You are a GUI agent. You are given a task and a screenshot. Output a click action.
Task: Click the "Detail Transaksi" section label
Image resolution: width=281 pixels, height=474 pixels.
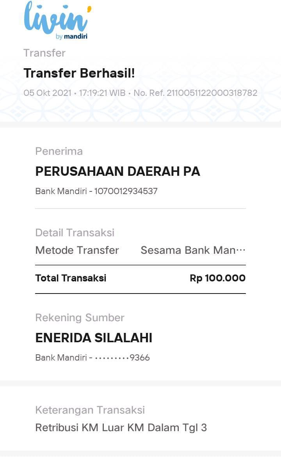point(75,233)
